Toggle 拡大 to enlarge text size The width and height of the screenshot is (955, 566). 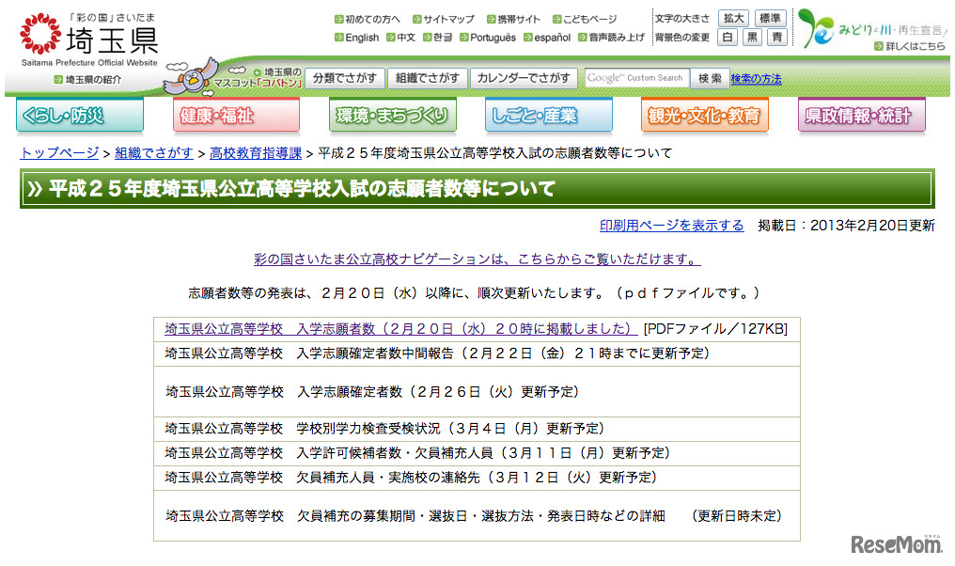coord(732,17)
